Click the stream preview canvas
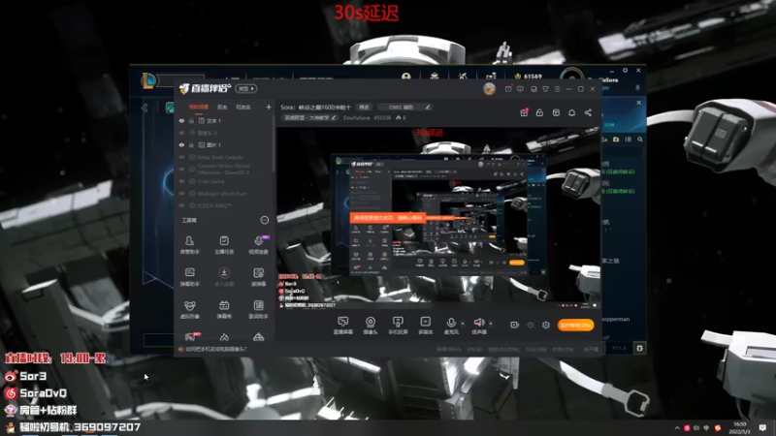 [439, 217]
